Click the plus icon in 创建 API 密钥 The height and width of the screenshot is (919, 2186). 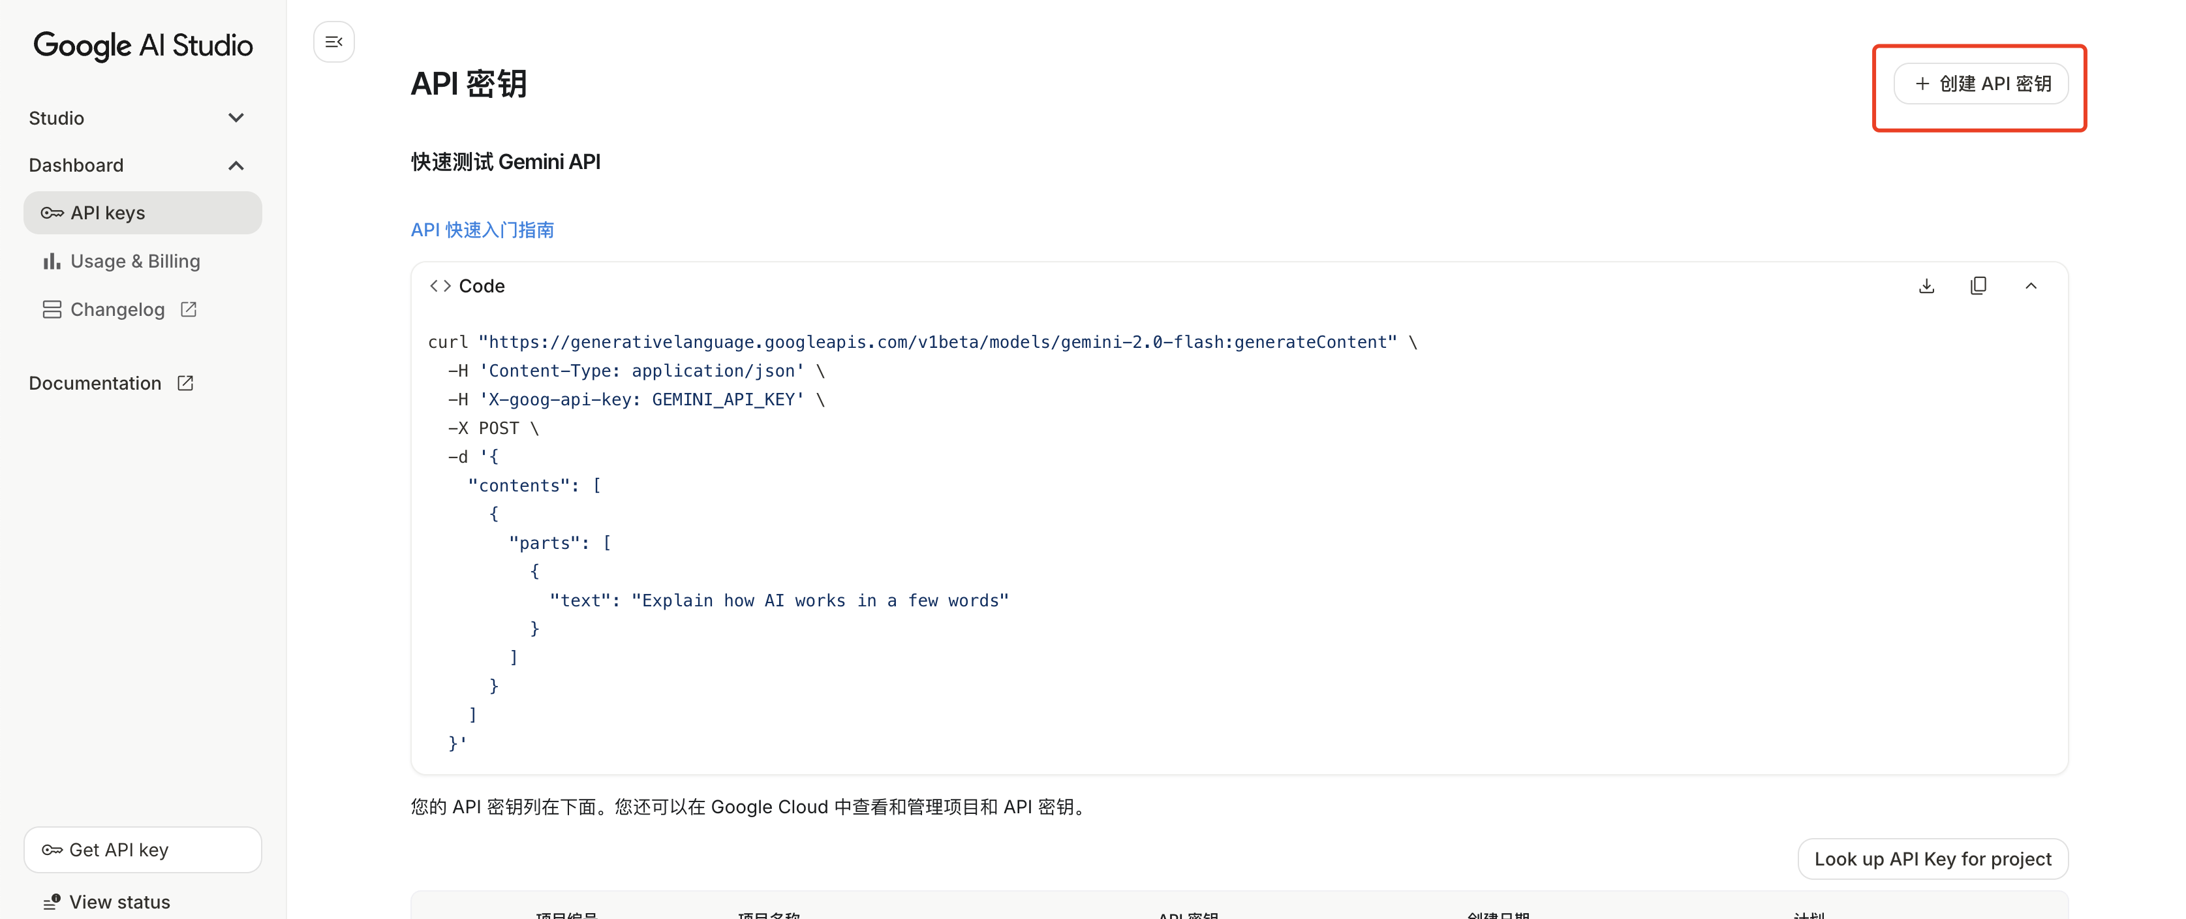pos(1922,84)
